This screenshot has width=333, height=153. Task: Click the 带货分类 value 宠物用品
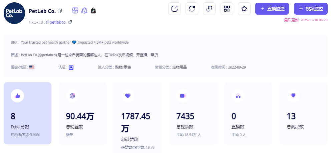point(180,68)
